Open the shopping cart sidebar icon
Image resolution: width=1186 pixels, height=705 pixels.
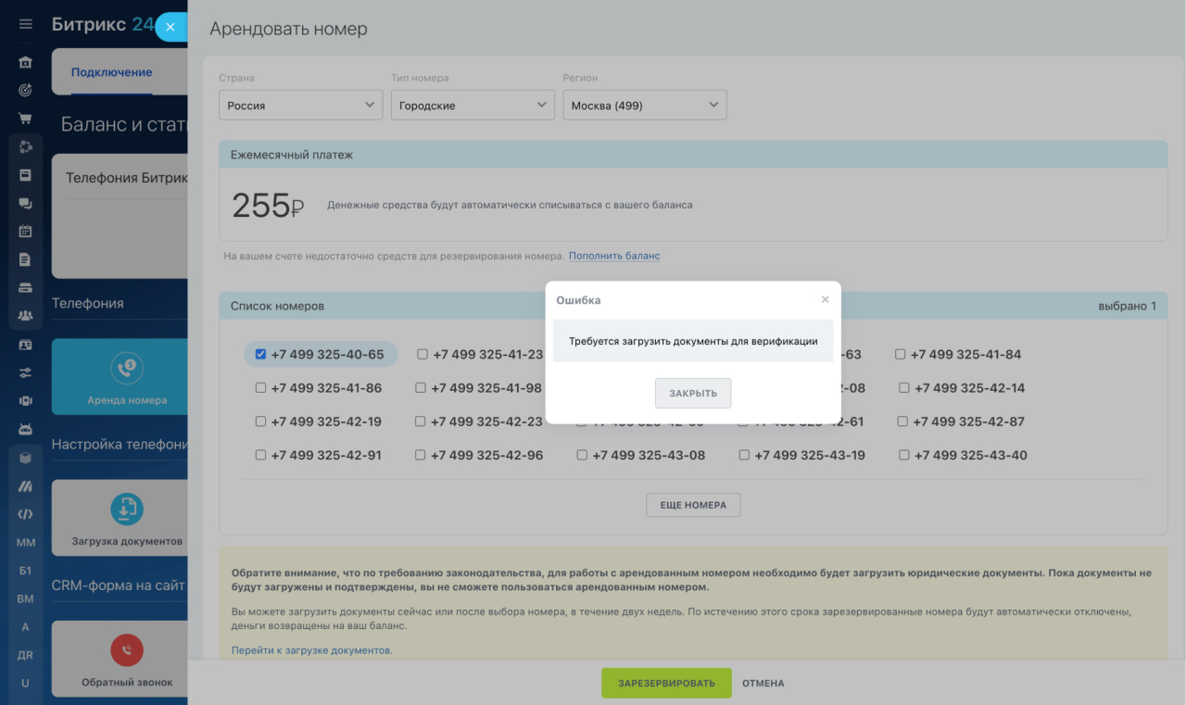(25, 119)
